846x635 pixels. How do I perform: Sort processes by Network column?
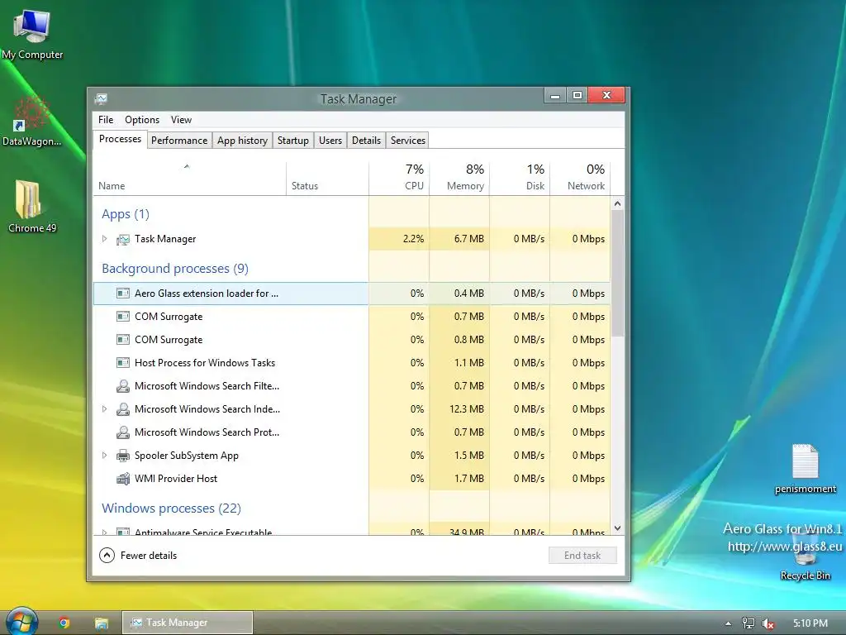(x=581, y=179)
